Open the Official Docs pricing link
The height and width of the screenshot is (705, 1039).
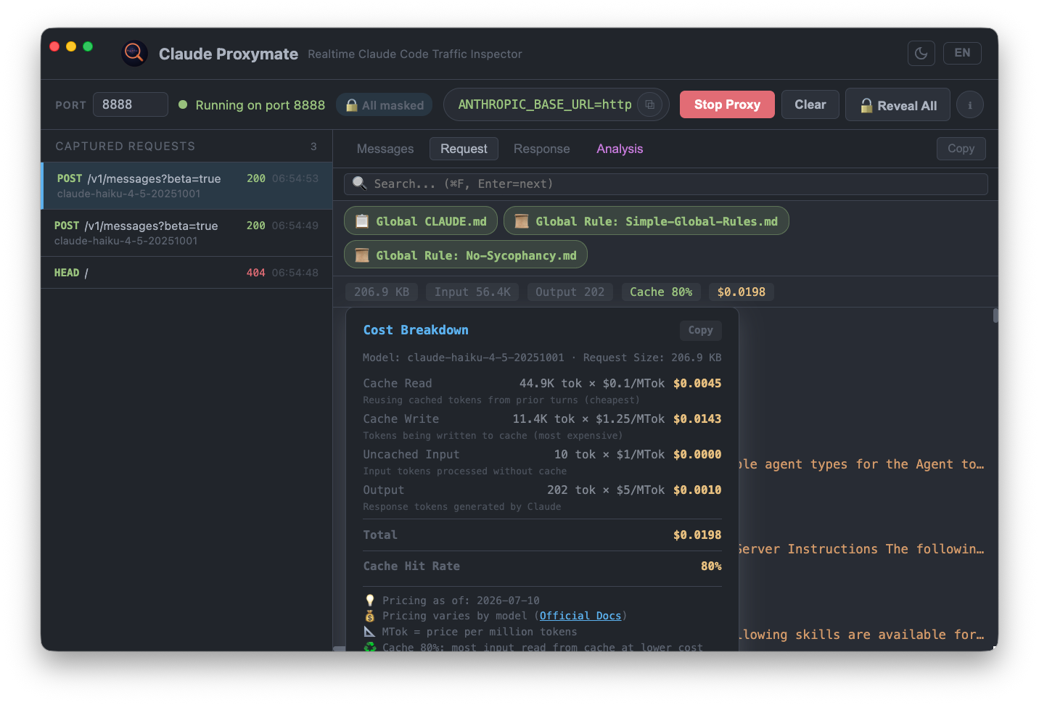[580, 616]
